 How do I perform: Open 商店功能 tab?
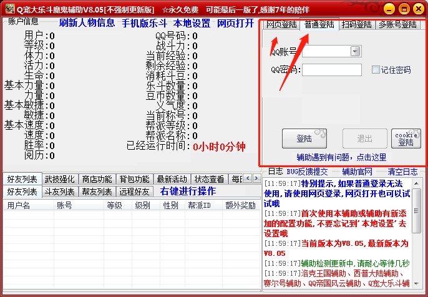pyautogui.click(x=97, y=179)
